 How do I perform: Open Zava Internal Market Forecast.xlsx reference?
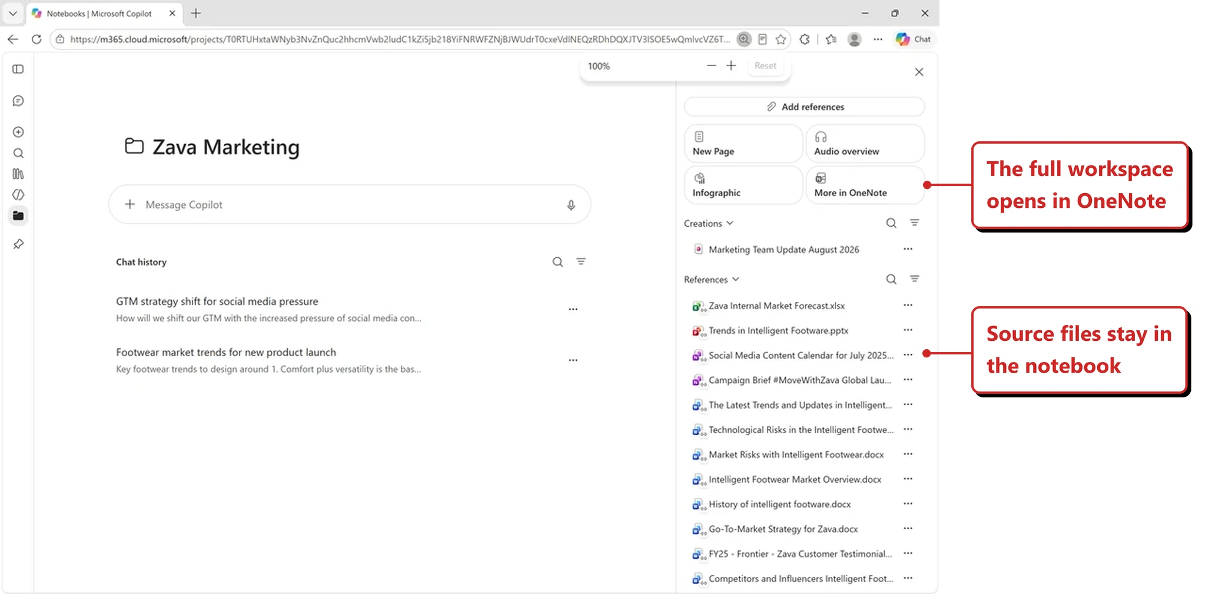point(776,306)
